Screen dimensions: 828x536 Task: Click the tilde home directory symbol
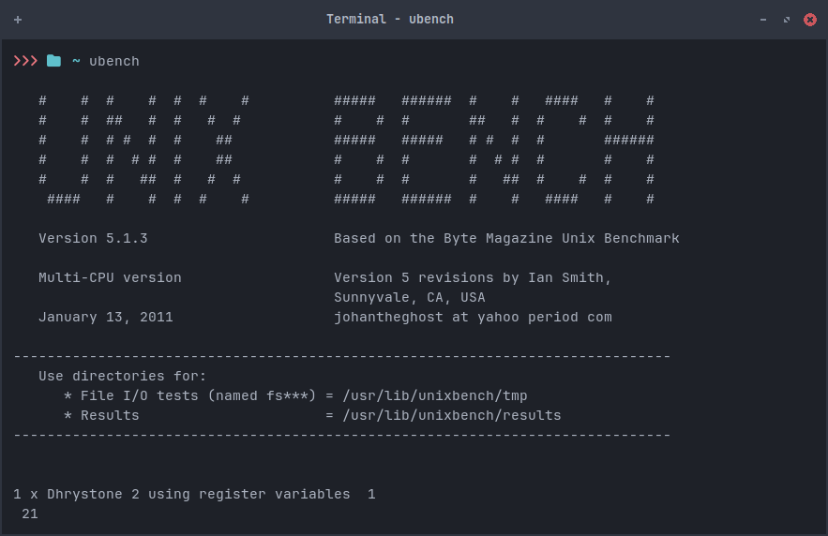click(x=76, y=61)
